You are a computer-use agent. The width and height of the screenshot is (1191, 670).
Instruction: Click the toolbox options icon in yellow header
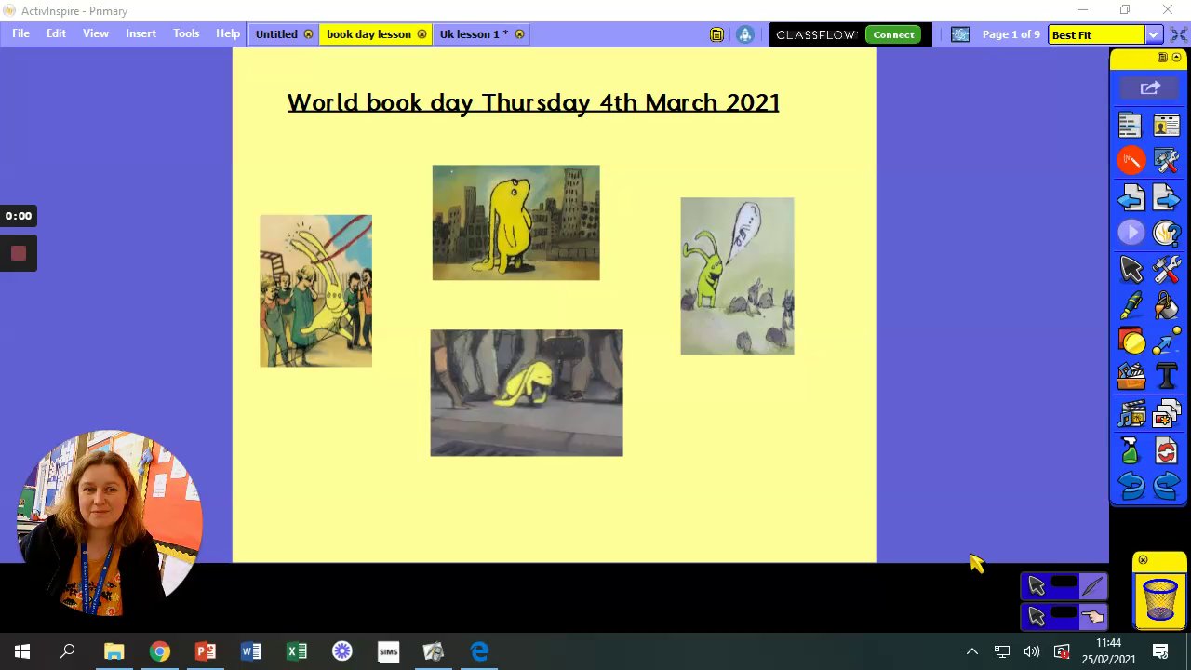click(x=1162, y=58)
